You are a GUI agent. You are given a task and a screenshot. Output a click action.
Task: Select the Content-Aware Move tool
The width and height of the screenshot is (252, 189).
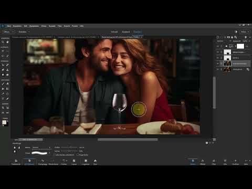tap(3, 112)
